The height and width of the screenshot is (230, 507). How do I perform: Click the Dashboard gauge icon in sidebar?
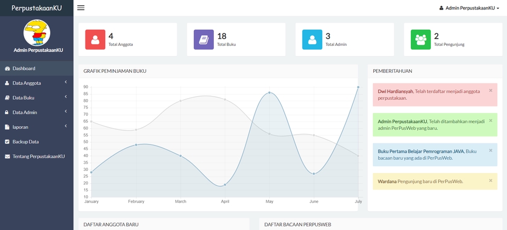tap(7, 69)
